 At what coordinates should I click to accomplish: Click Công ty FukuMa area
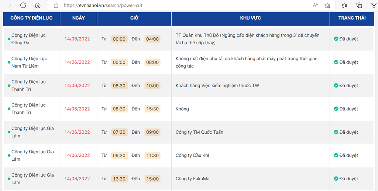tap(192, 179)
